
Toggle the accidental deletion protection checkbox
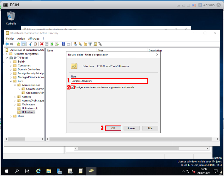[x=73, y=87]
